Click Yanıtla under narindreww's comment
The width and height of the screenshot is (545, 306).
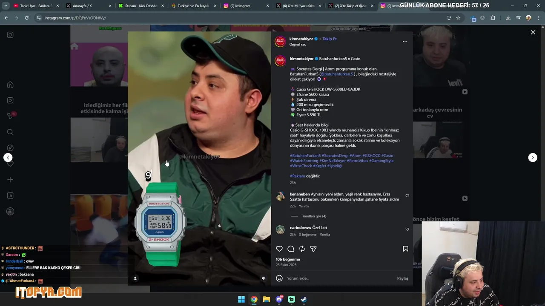(325, 235)
